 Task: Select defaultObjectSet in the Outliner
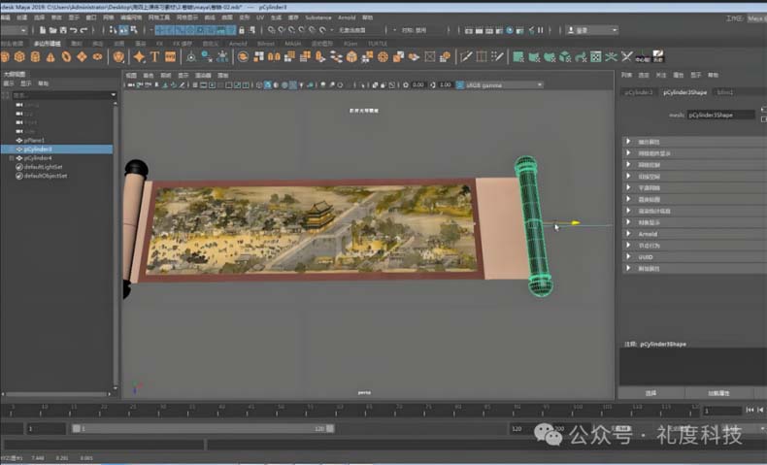(46, 176)
